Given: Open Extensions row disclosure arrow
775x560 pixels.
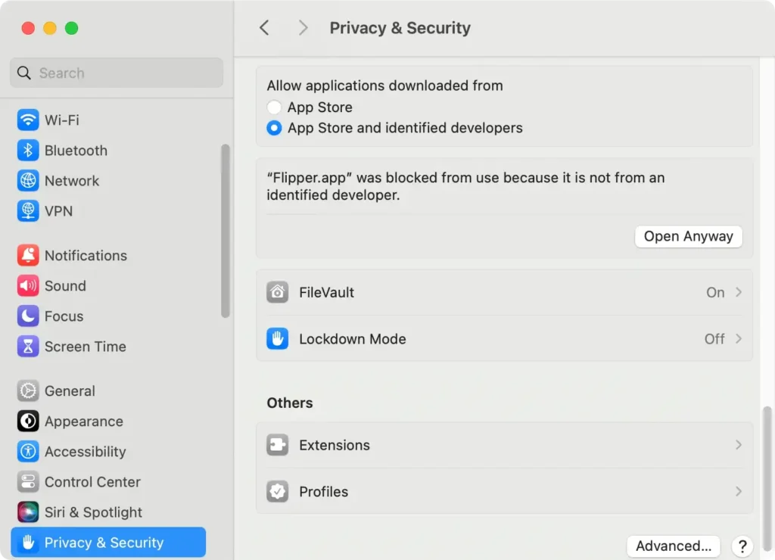Looking at the screenshot, I should [x=738, y=445].
